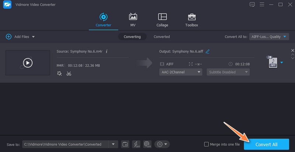The width and height of the screenshot is (295, 152).
Task: Switch to the Converted list
Action: point(162,37)
